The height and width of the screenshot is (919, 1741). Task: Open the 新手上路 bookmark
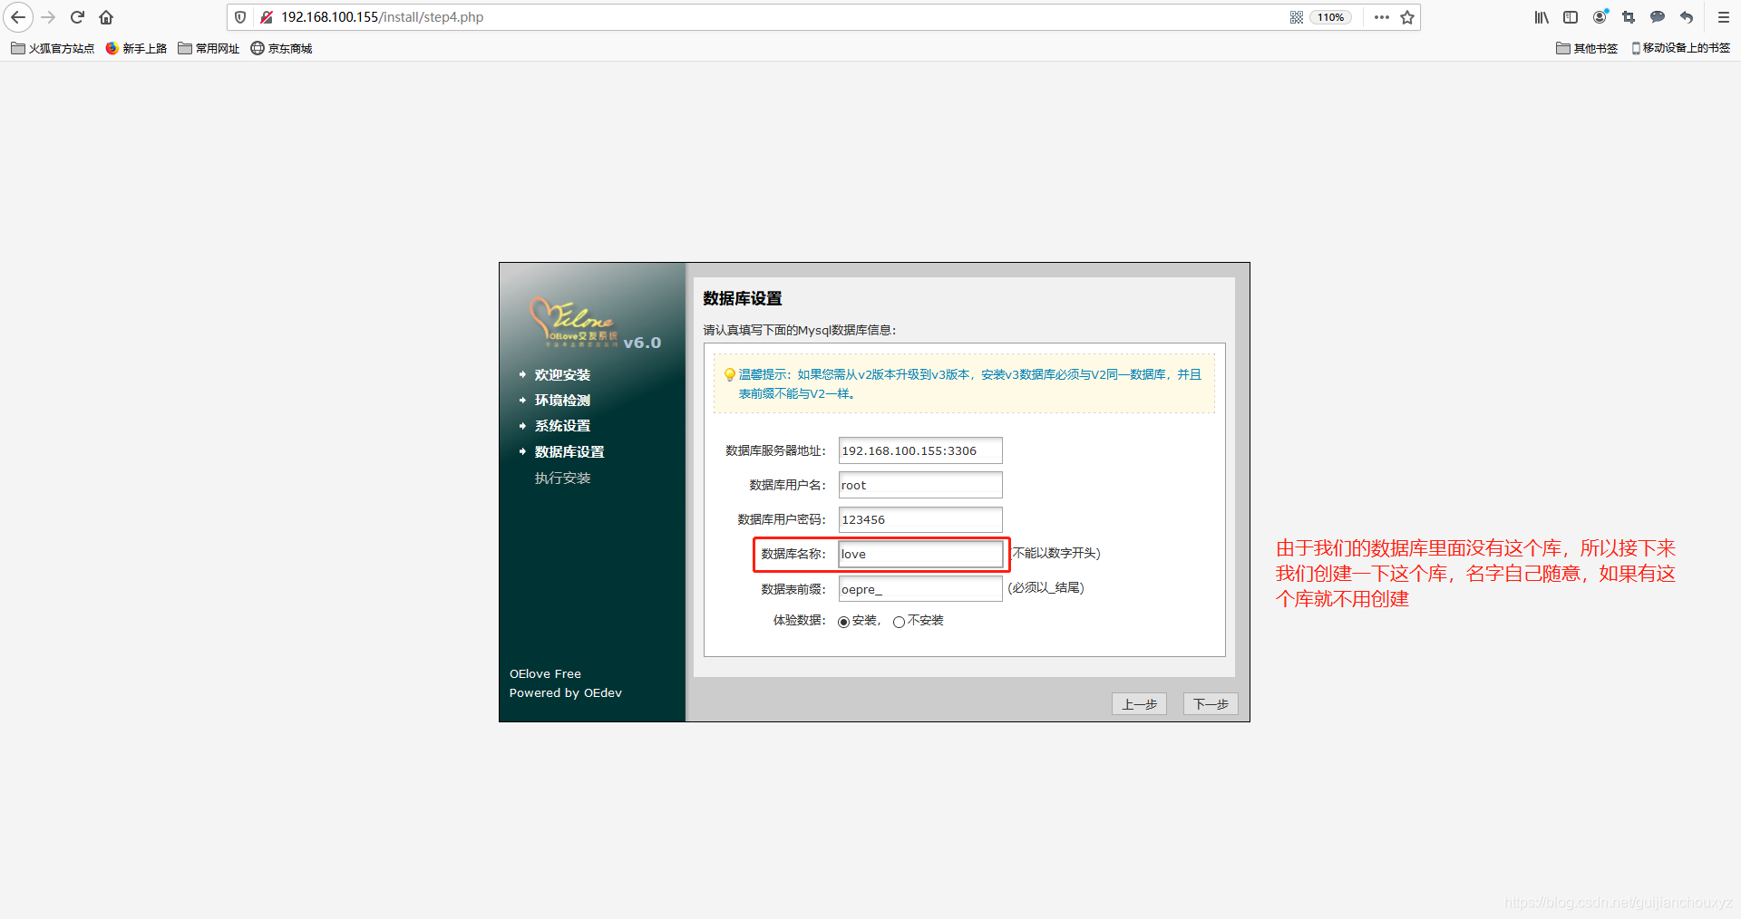click(136, 48)
